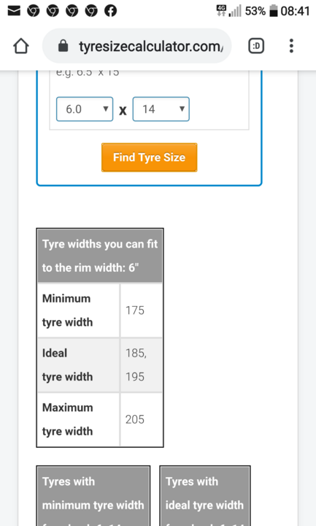The width and height of the screenshot is (316, 526).
Task: Tap the last Chrome notification icon
Action: (91, 11)
